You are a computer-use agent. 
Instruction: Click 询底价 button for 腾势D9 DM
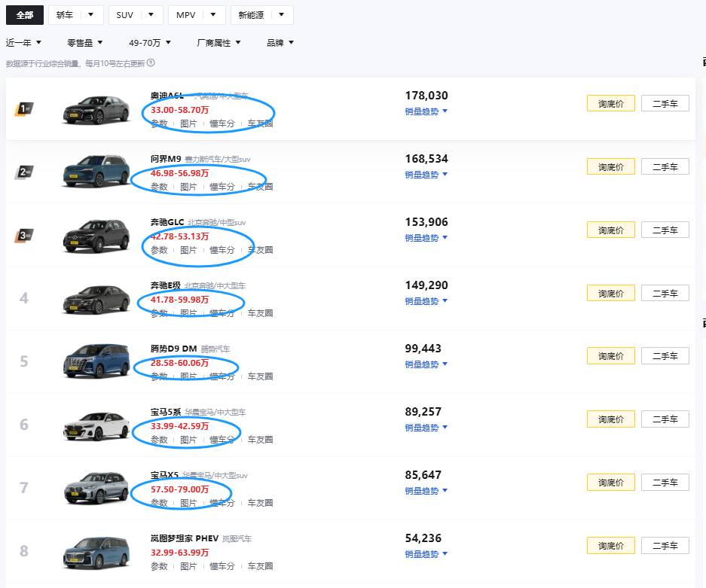click(x=611, y=356)
